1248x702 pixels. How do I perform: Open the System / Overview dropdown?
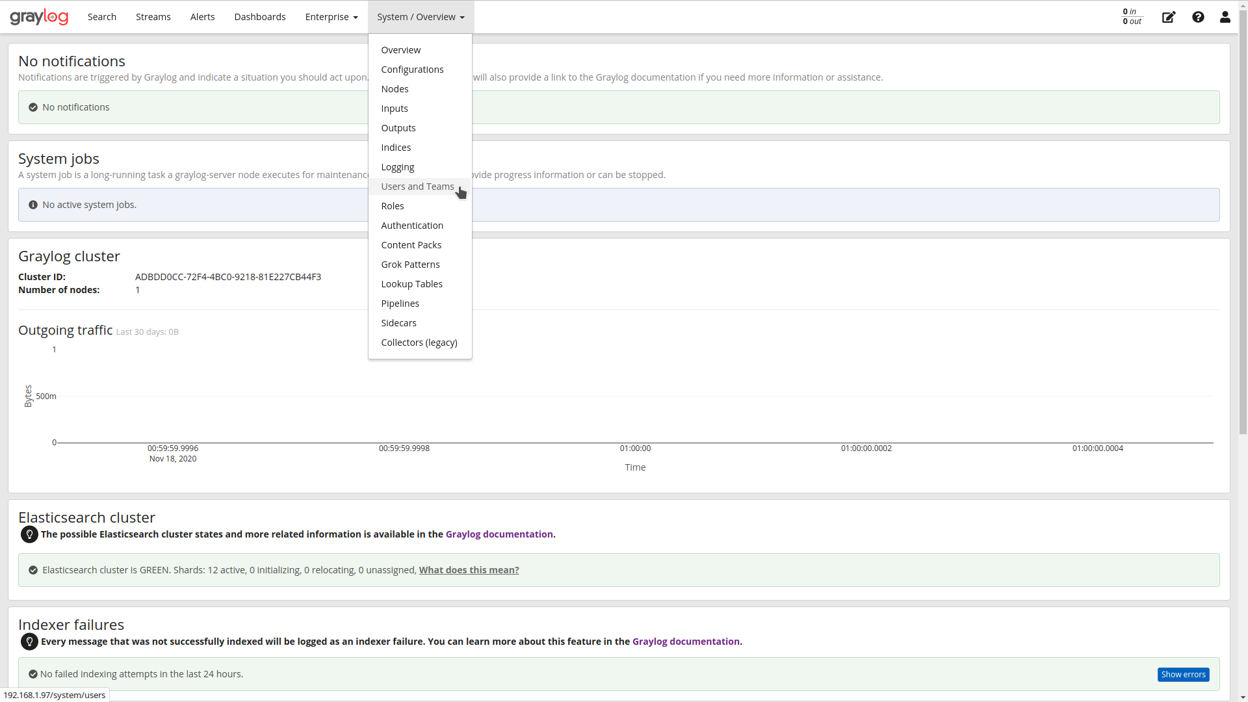tap(420, 17)
